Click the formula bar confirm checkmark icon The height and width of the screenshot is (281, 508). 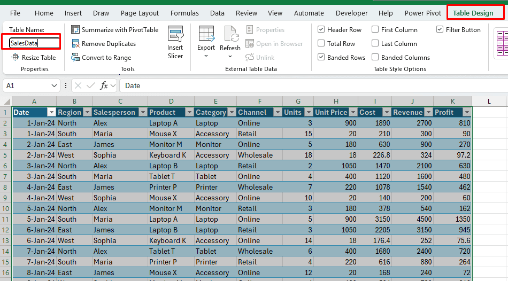pyautogui.click(x=91, y=85)
